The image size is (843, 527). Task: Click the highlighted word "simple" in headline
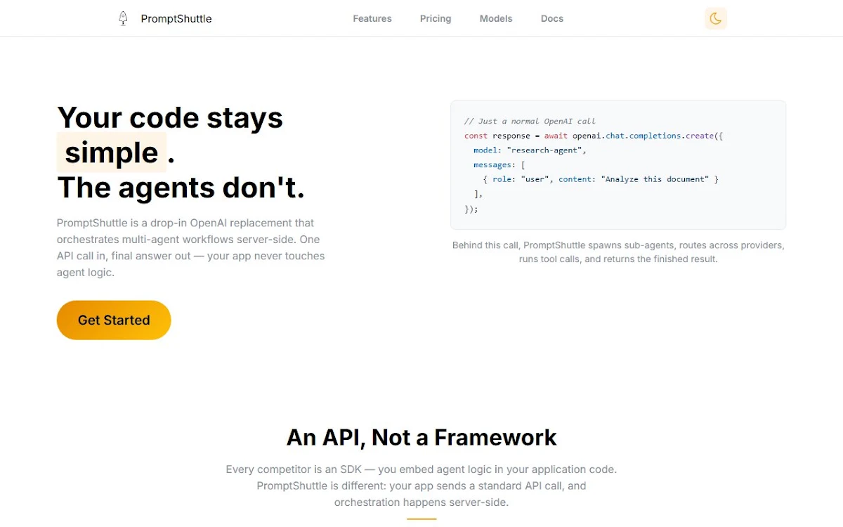point(112,152)
